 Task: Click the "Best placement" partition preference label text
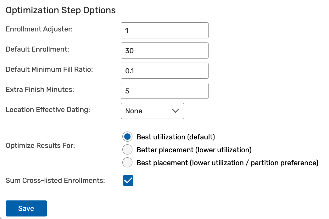click(x=227, y=163)
